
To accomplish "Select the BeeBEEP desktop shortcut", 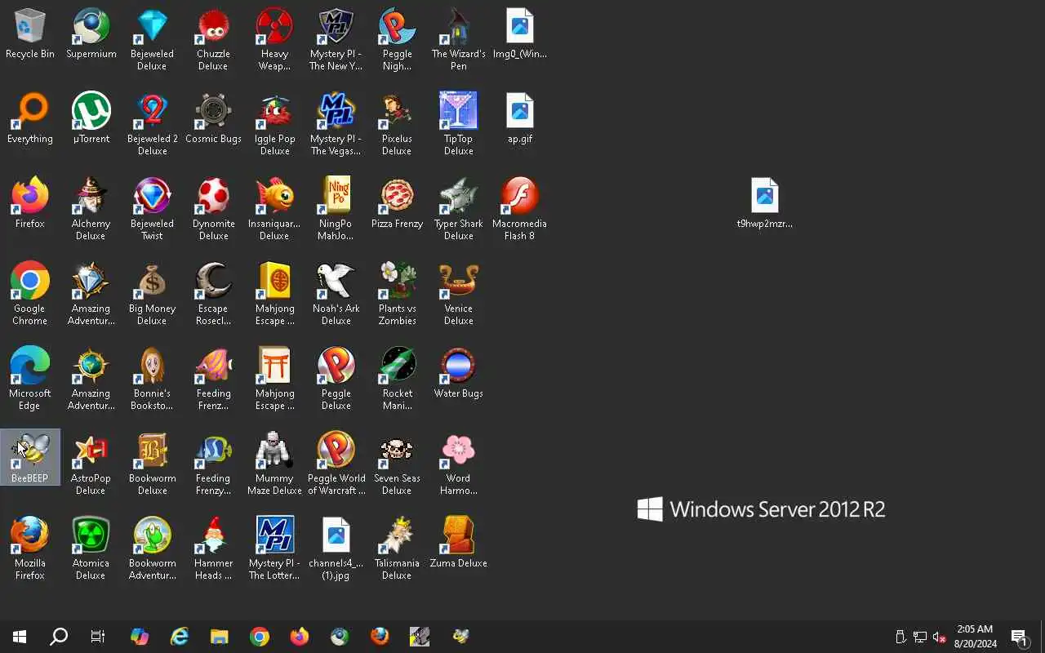I will [x=30, y=458].
